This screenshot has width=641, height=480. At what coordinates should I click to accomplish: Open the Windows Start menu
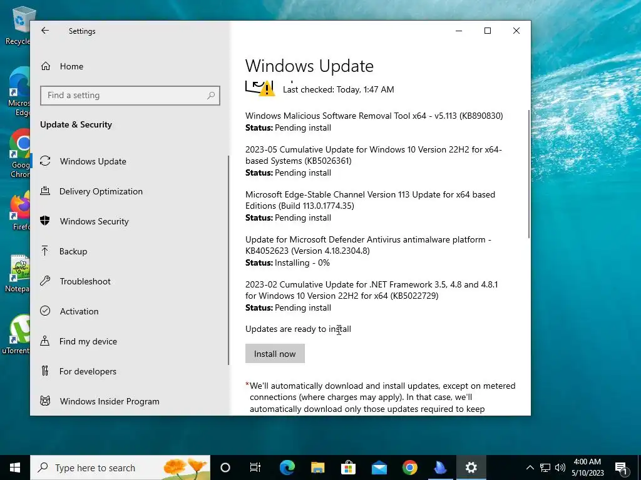(x=15, y=467)
